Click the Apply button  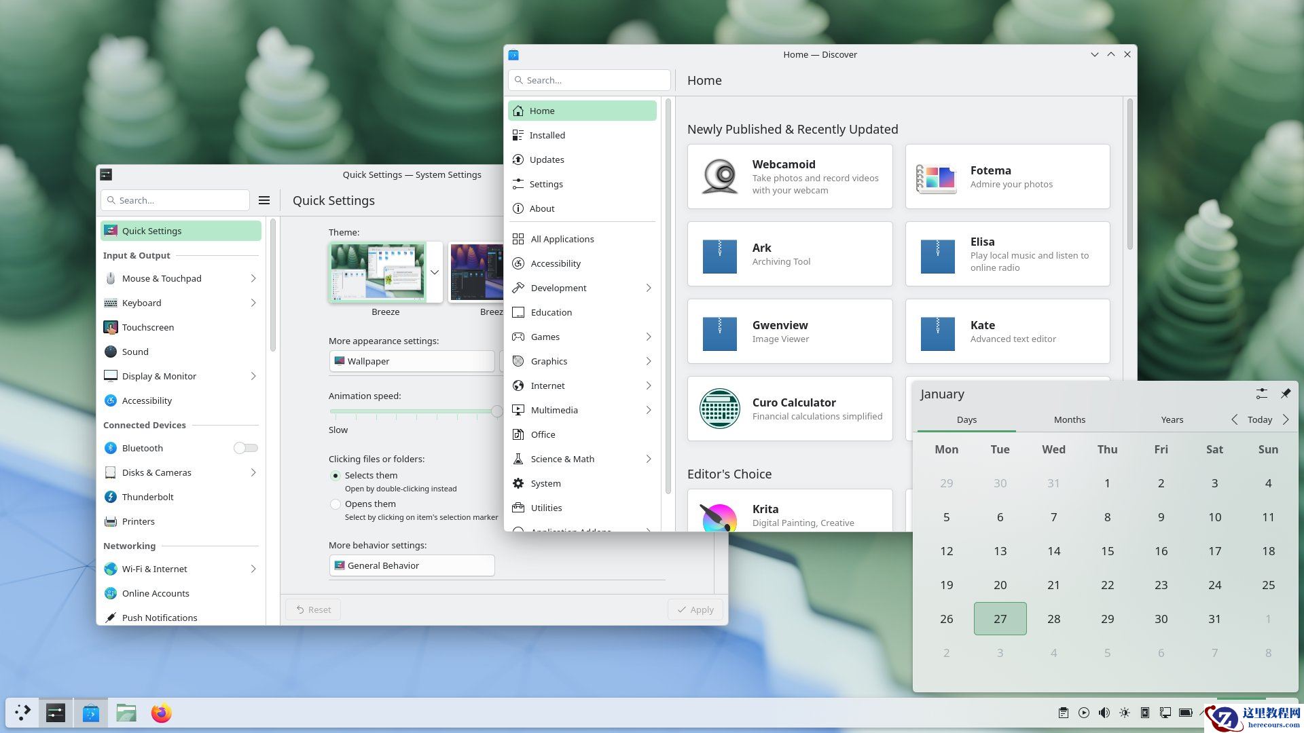pyautogui.click(x=695, y=609)
